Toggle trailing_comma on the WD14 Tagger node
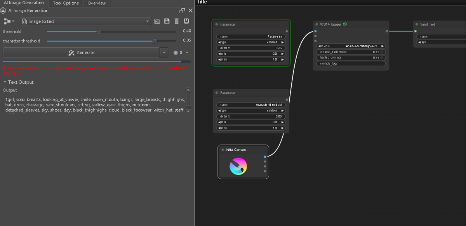The width and height of the screenshot is (466, 226). click(382, 57)
